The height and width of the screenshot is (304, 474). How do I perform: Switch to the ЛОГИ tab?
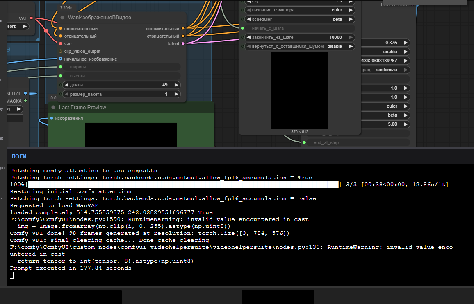19,157
